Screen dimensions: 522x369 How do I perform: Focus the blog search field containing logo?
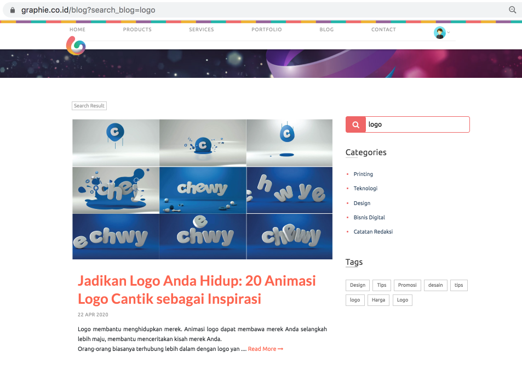click(417, 124)
